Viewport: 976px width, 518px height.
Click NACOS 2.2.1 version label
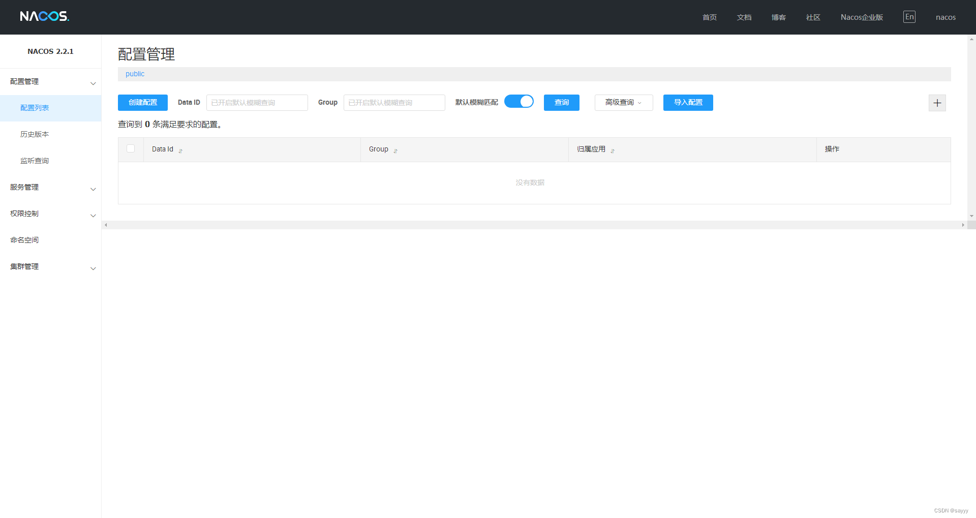tap(50, 51)
